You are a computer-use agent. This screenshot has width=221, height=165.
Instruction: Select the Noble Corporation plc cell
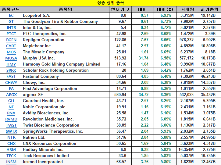tap(66, 107)
